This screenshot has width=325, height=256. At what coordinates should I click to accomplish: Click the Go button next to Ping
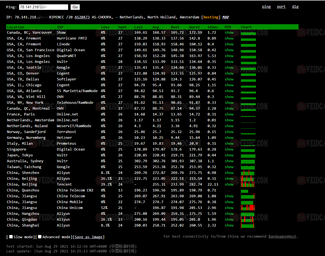pos(75,7)
